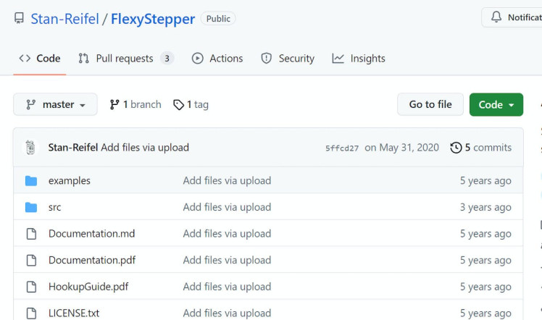Screen dimensions: 542x320
Task: Open the Security tab
Action: coord(288,59)
